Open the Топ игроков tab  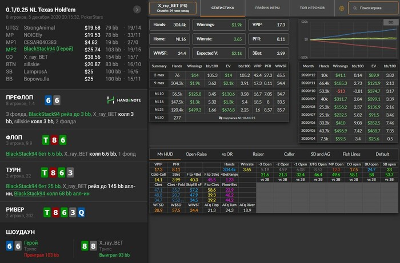click(x=312, y=8)
